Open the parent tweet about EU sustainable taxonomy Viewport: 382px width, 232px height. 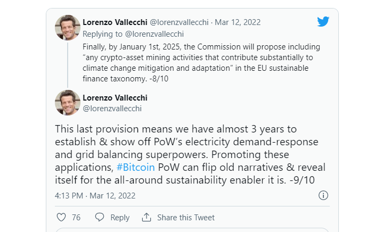[x=201, y=63]
